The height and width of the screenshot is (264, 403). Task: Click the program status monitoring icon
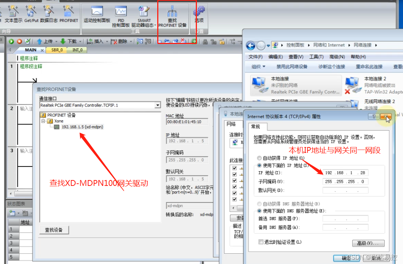140,41
